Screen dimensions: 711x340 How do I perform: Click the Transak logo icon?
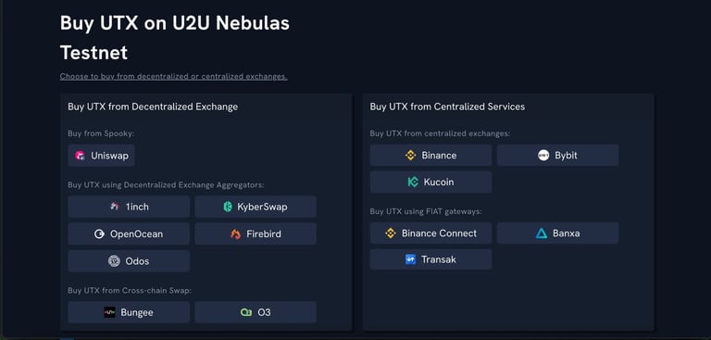410,259
